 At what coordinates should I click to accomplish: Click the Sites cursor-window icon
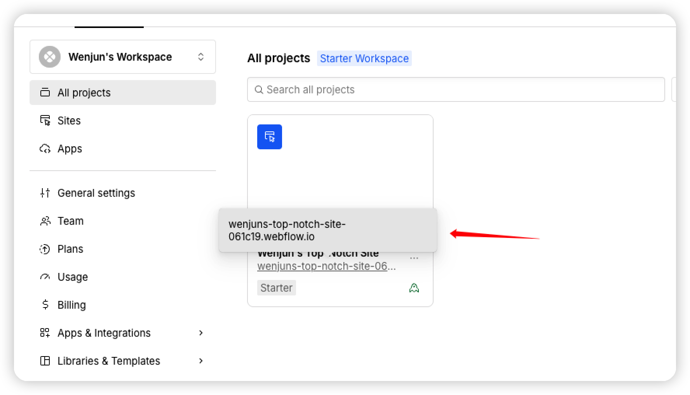coord(45,121)
